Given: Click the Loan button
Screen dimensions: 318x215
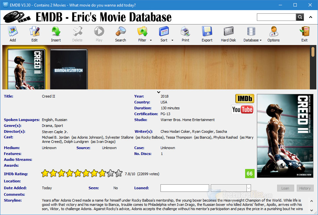Looking at the screenshot, I should point(285,188).
